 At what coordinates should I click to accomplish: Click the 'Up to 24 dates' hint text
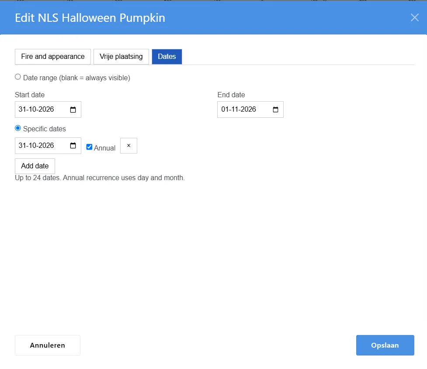[x=100, y=178]
